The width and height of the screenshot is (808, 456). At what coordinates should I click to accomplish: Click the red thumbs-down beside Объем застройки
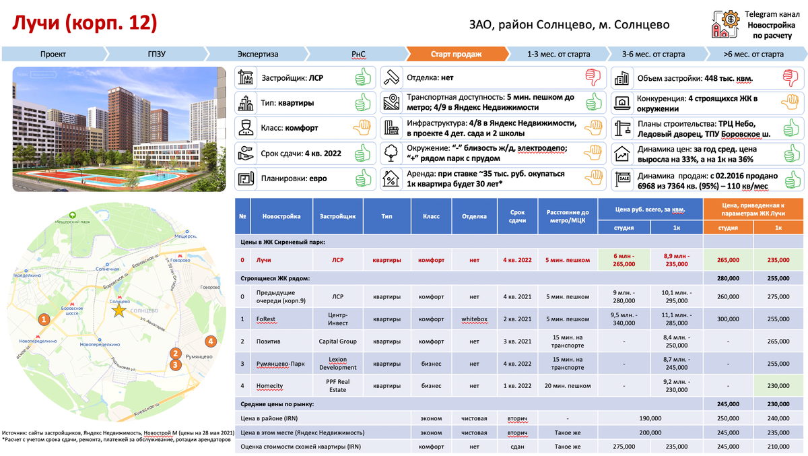[790, 78]
